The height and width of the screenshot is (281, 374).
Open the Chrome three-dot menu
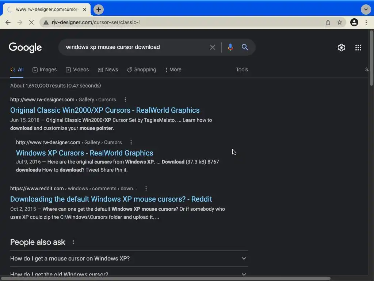click(366, 22)
